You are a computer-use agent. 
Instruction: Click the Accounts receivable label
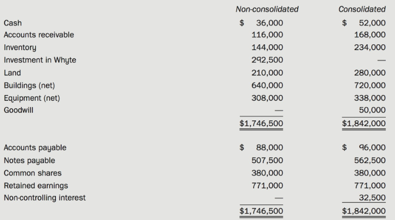pos(39,35)
